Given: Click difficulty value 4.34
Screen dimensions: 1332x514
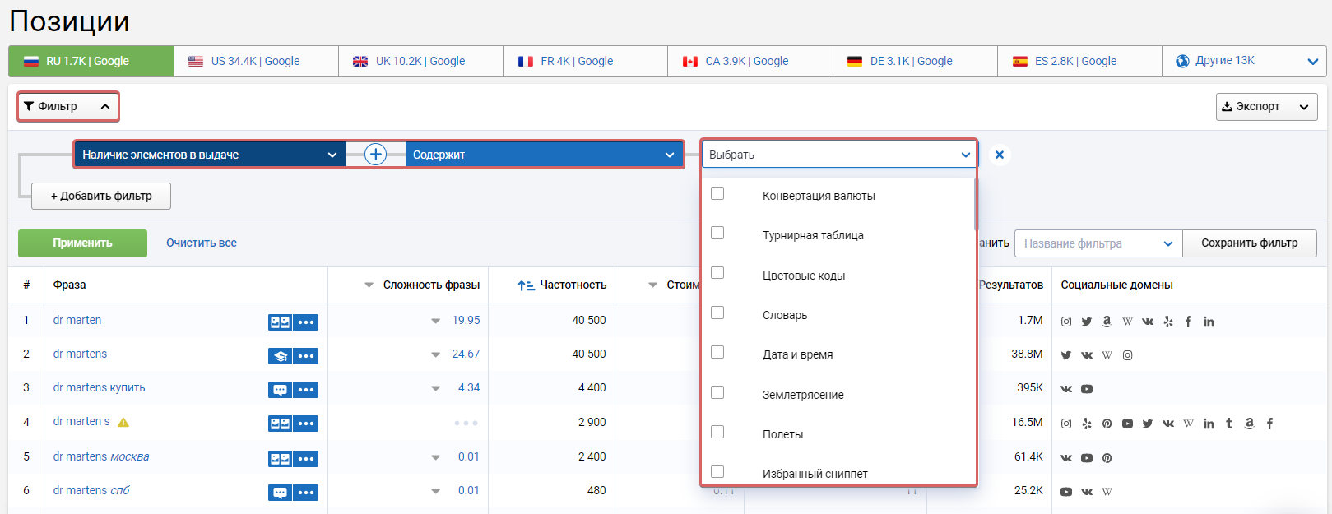Looking at the screenshot, I should [x=469, y=387].
